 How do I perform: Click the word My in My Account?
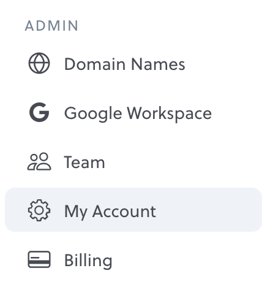(76, 212)
